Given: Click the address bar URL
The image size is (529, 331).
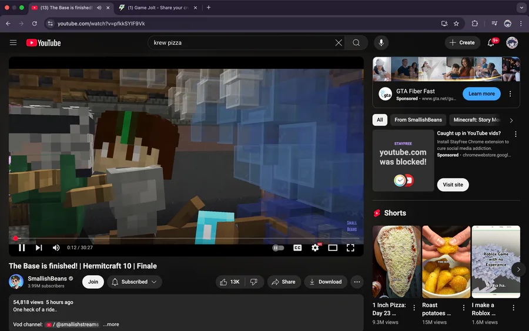Looking at the screenshot, I should coord(101,24).
